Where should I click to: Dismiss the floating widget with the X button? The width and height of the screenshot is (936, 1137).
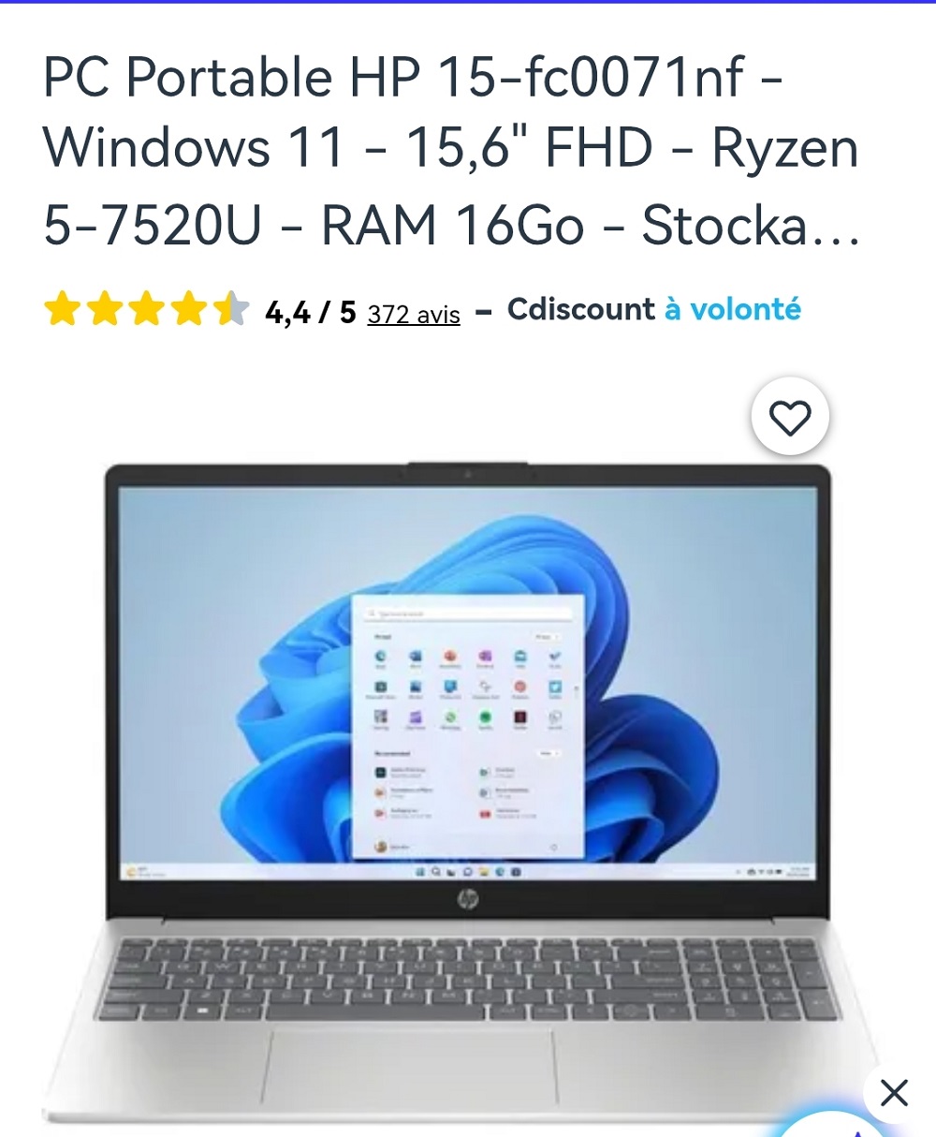pyautogui.click(x=894, y=1092)
